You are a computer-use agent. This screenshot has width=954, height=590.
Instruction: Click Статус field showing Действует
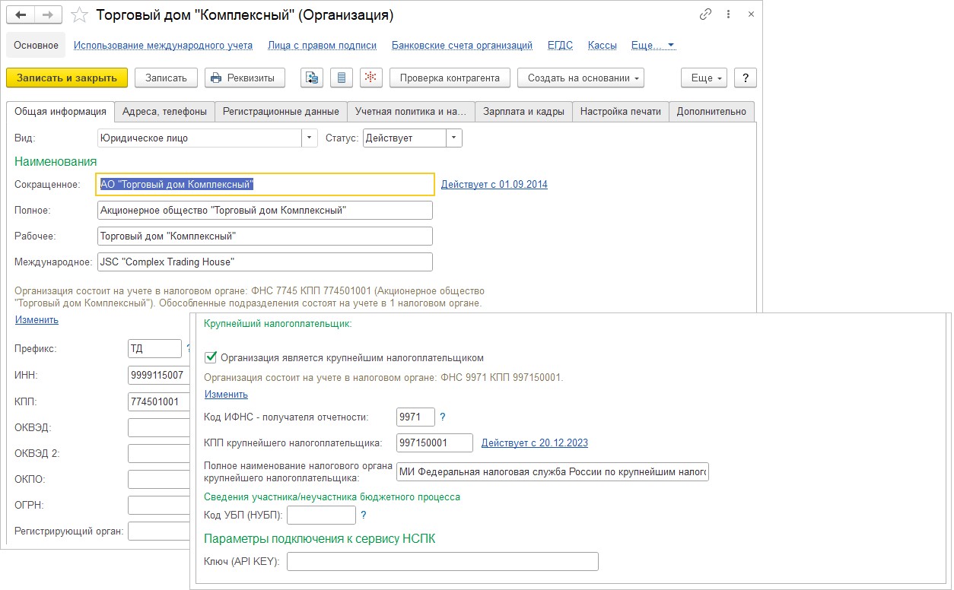(405, 138)
